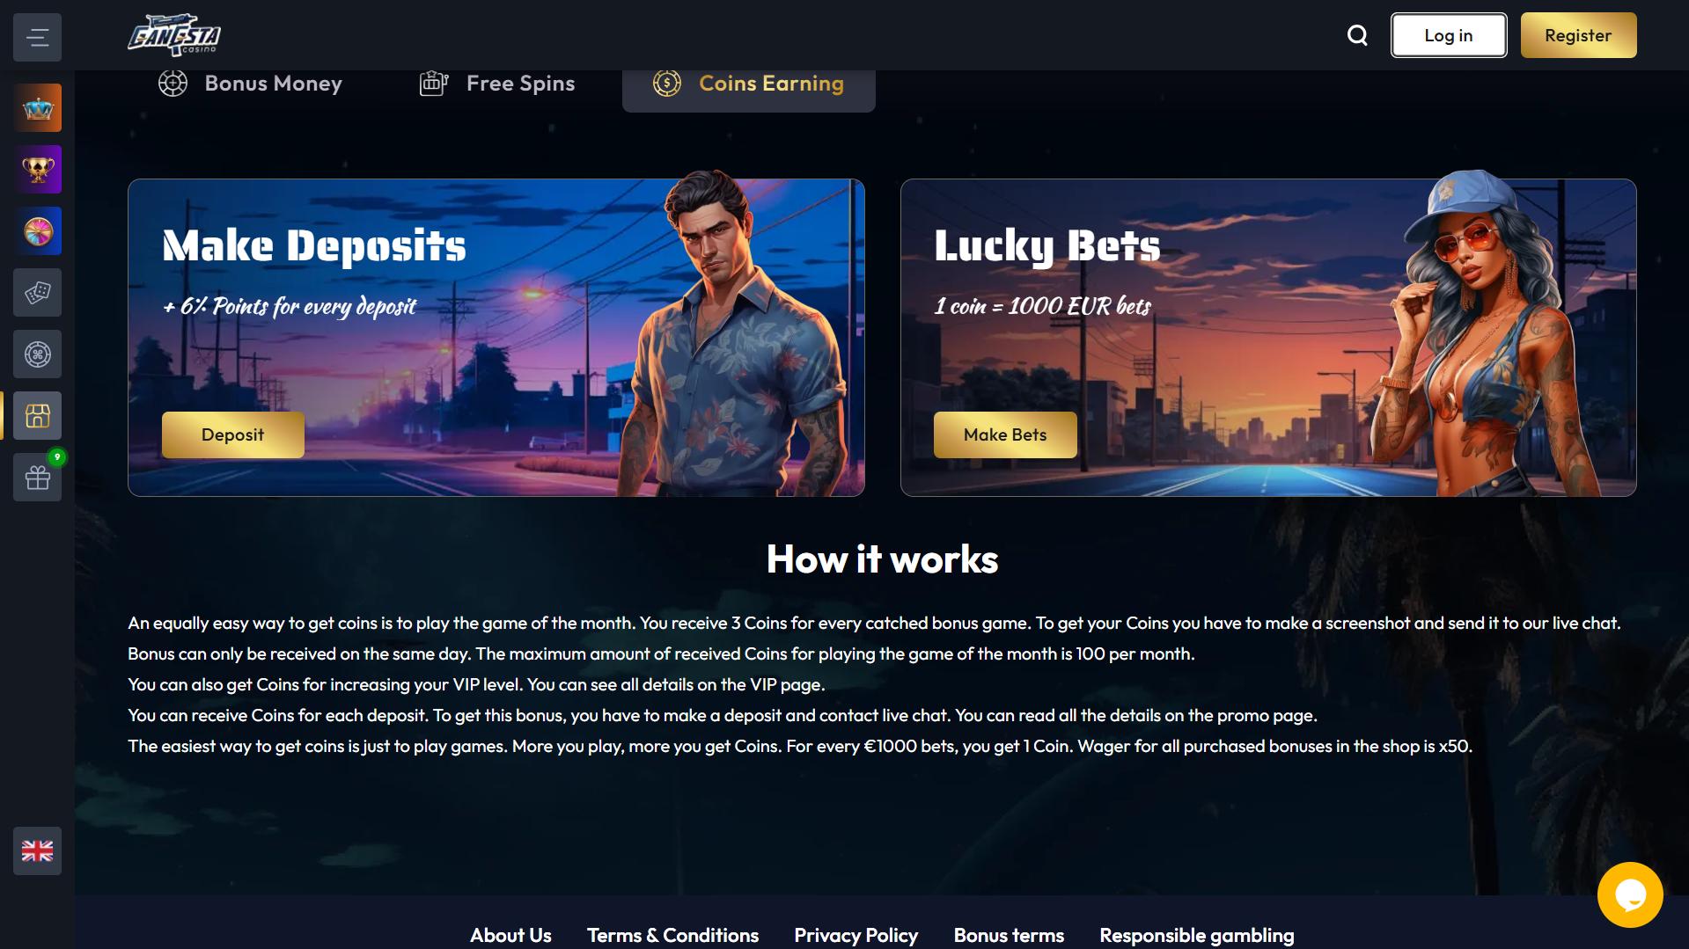Viewport: 1689px width, 949px height.
Task: Open the trophy tournaments sidebar icon
Action: coord(37,170)
